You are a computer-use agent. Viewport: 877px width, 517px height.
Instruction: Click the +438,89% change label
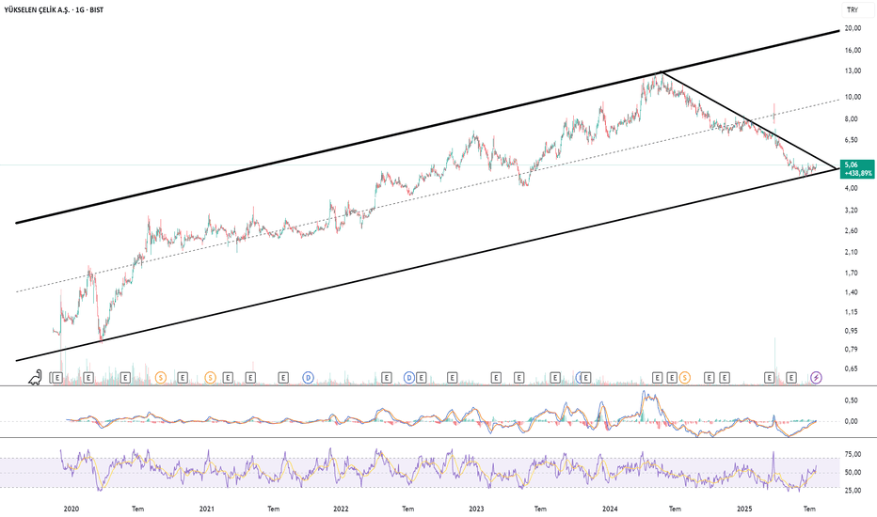coord(858,173)
